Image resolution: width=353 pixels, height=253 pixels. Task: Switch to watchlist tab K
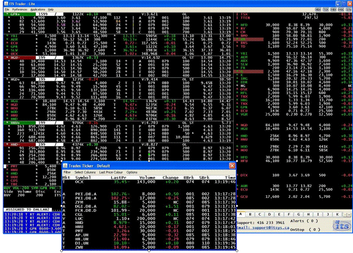click(337, 214)
